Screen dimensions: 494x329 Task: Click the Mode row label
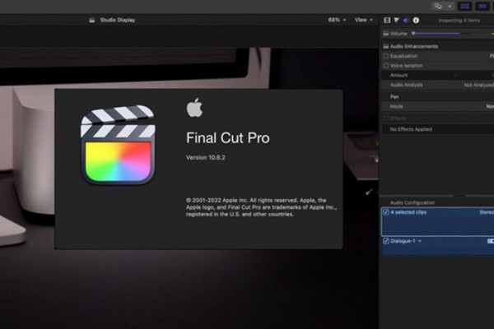click(x=396, y=106)
